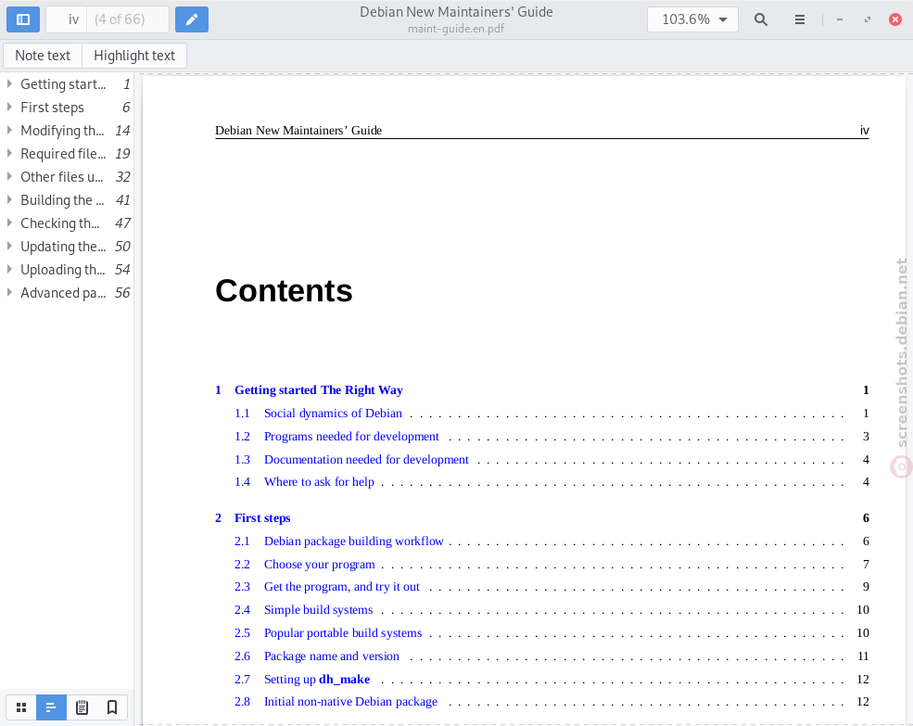Click the page number input field
913x726 pixels.
tap(67, 19)
